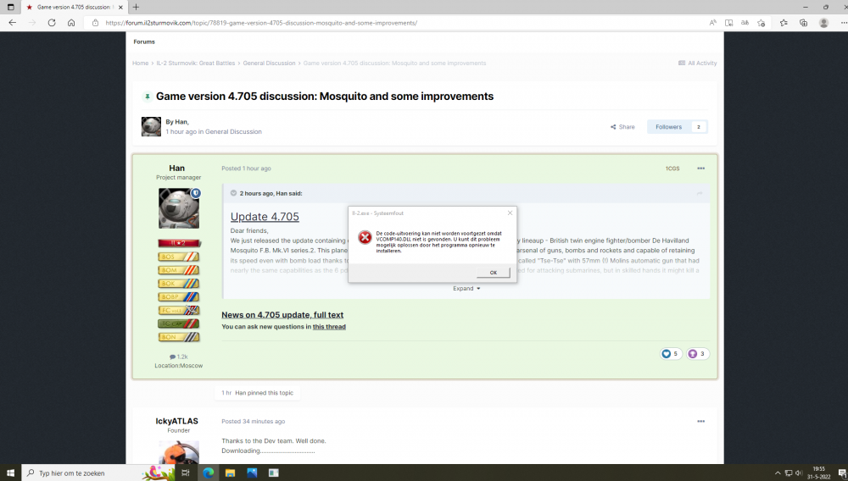The height and width of the screenshot is (481, 848).
Task: Click the browser address bar URL
Action: pyautogui.click(x=261, y=23)
